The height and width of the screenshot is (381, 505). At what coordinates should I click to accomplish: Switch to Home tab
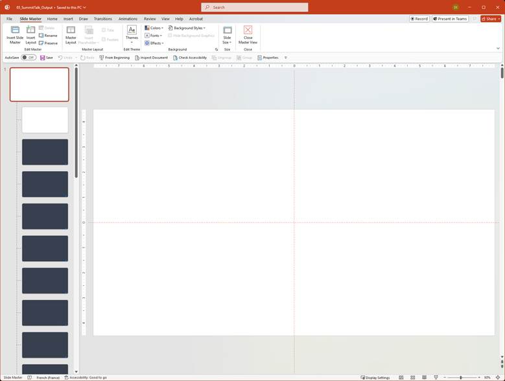[x=52, y=19]
